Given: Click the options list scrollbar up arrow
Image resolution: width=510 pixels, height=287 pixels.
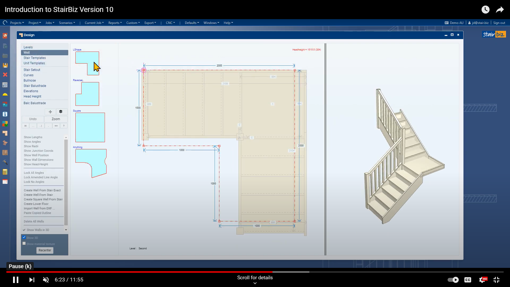Looking at the screenshot, I should tap(66, 137).
